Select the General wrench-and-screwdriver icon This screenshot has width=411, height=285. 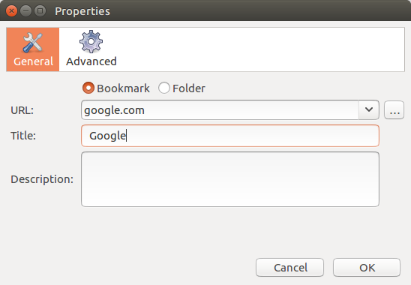[x=33, y=43]
